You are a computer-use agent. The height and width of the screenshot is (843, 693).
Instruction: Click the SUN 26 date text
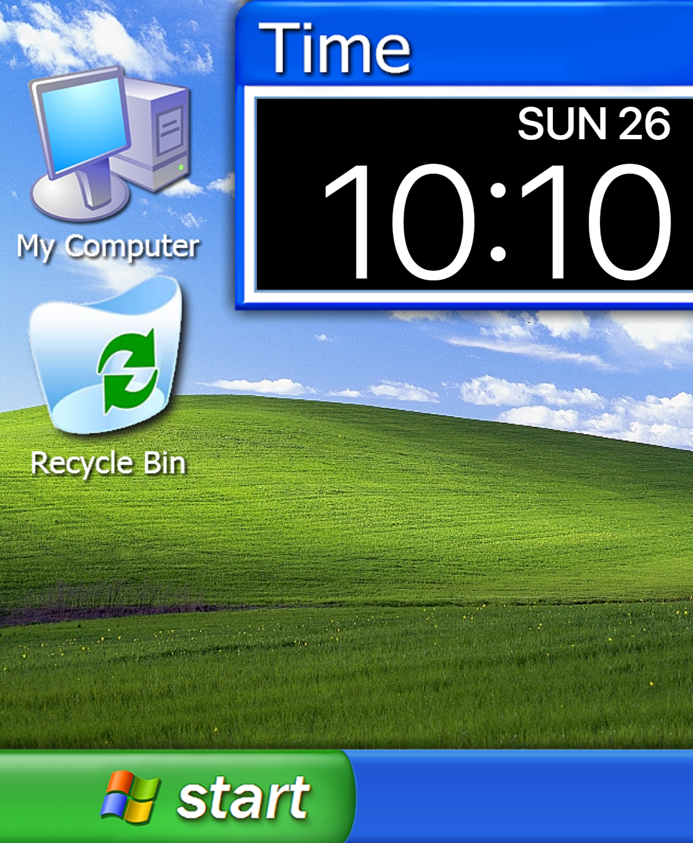[594, 124]
